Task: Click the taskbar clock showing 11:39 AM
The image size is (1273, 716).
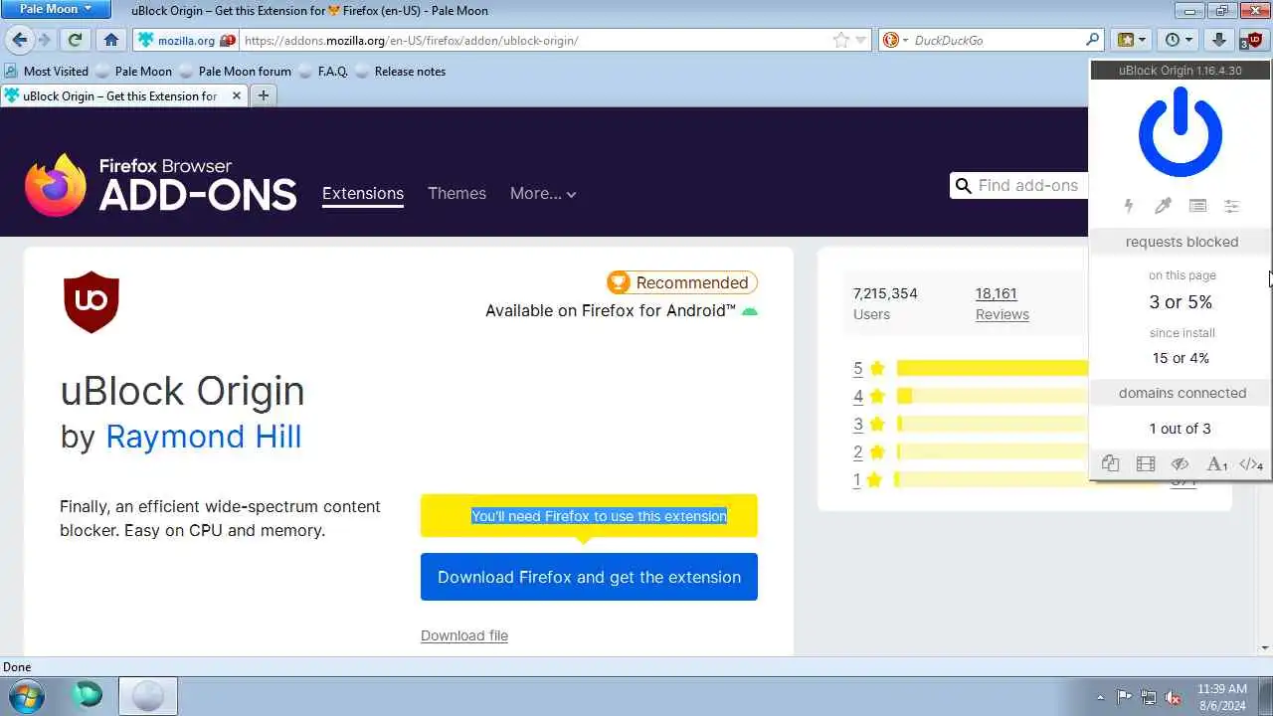Action: 1221,696
